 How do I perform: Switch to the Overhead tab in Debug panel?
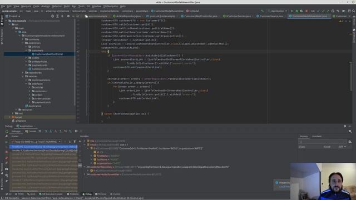click(317, 136)
